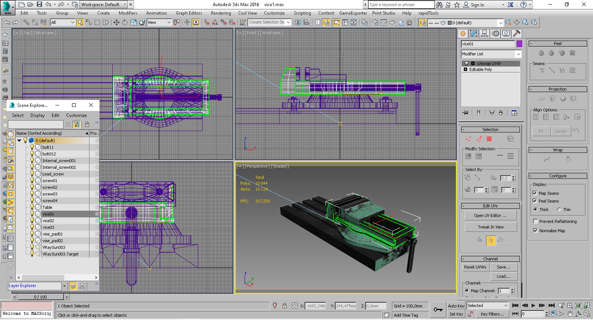Screen dimensions: 593x320
Task: Select the Move transform tool
Action: pos(116,23)
